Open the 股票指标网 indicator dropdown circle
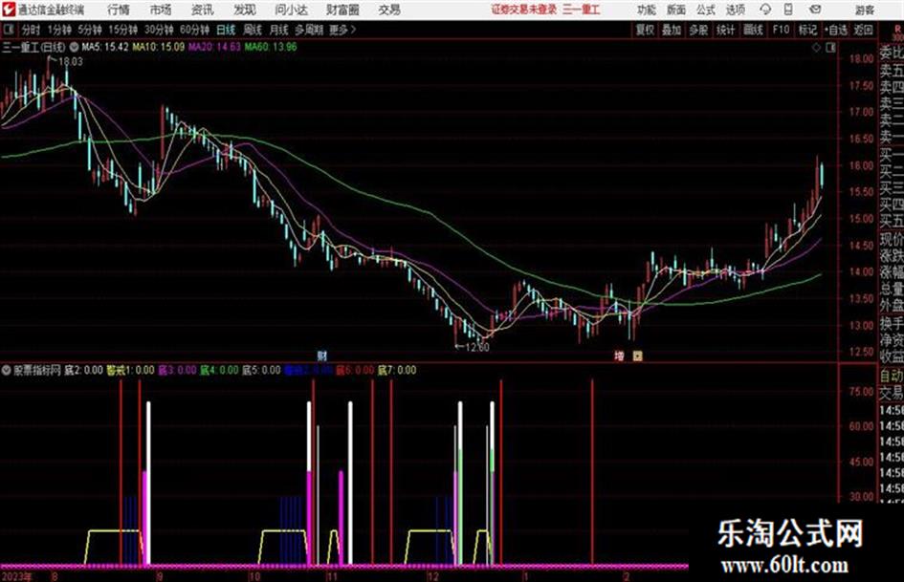Image resolution: width=904 pixels, height=582 pixels. pyautogui.click(x=7, y=371)
